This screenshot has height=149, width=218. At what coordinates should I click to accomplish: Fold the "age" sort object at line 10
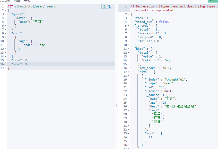click(5, 41)
